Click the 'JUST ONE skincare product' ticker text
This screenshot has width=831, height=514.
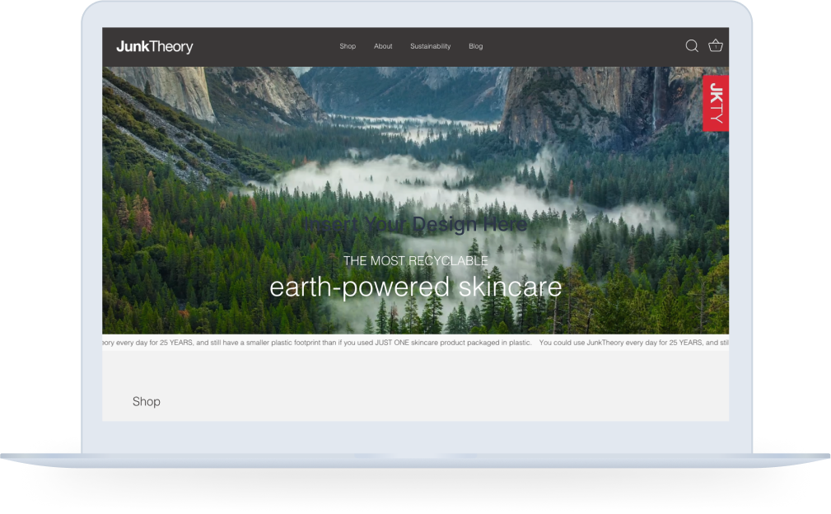click(417, 342)
